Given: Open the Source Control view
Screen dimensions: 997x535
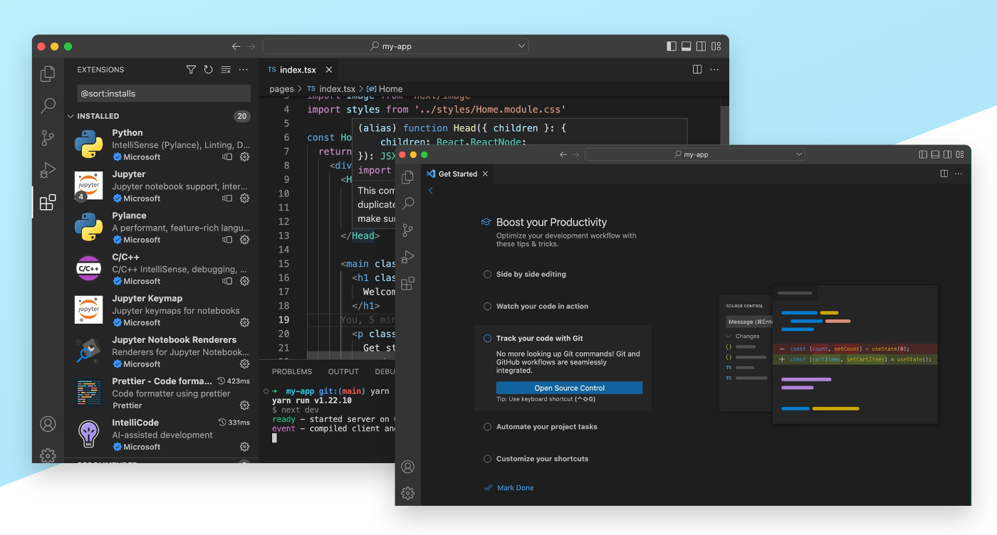Looking at the screenshot, I should point(47,138).
